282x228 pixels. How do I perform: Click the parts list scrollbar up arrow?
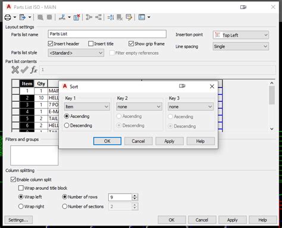tap(272, 83)
